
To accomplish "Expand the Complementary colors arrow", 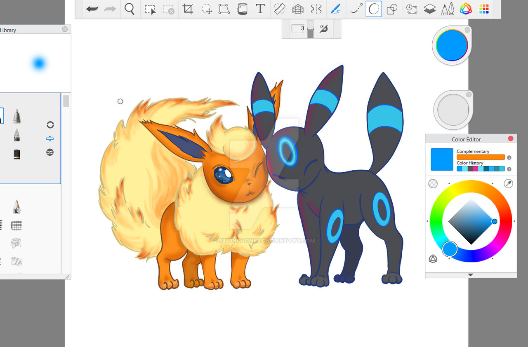I will (509, 157).
